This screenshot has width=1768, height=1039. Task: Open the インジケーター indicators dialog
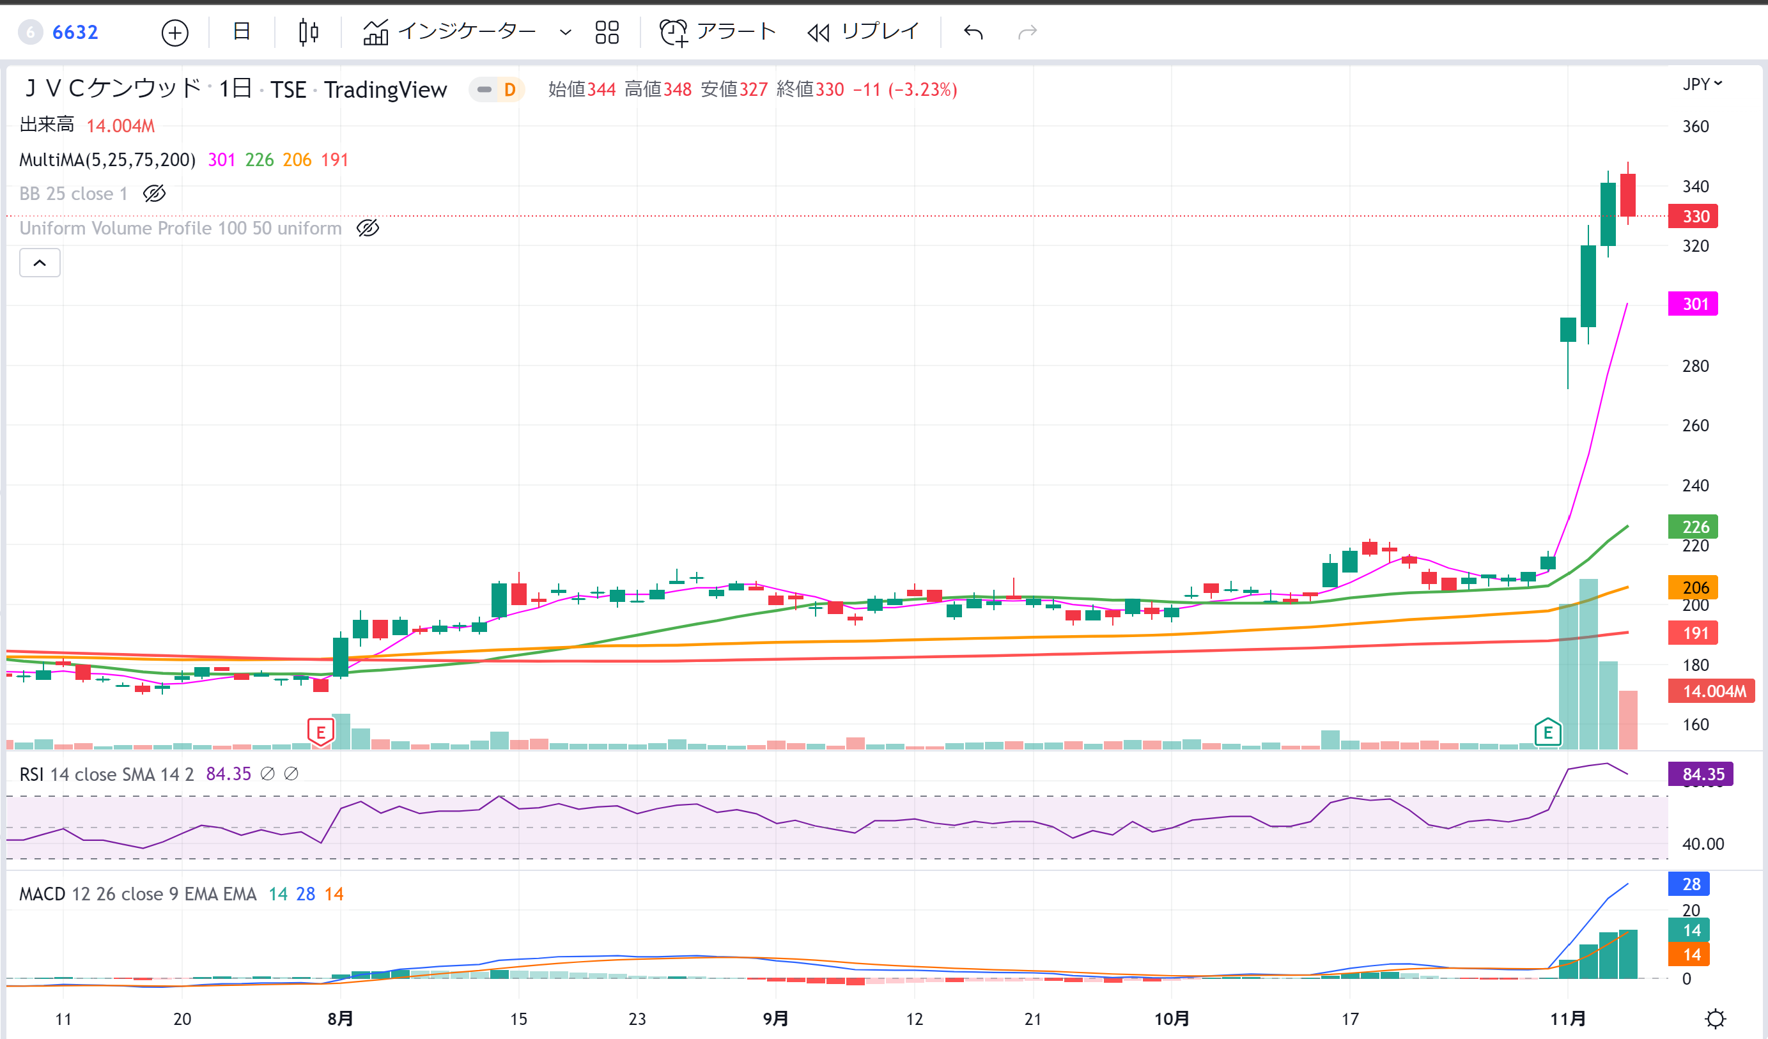[449, 31]
